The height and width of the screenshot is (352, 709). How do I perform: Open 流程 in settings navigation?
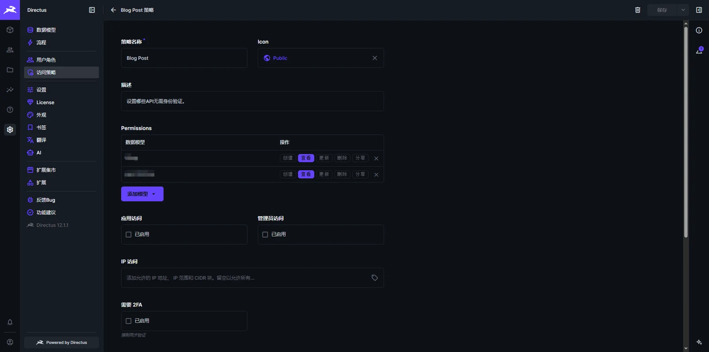click(x=61, y=43)
